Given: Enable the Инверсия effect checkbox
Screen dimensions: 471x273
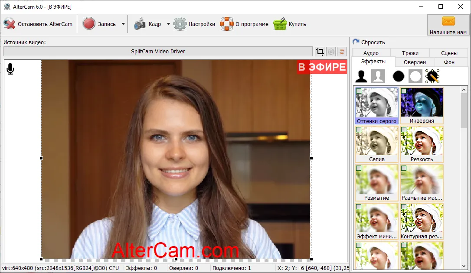Looking at the screenshot, I should click(404, 91).
